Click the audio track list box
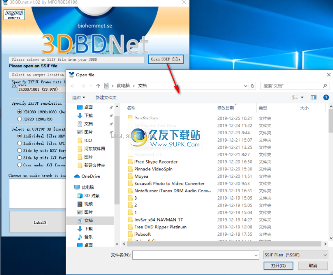Image resolution: width=333 pixels, height=275 pixels. [38, 193]
